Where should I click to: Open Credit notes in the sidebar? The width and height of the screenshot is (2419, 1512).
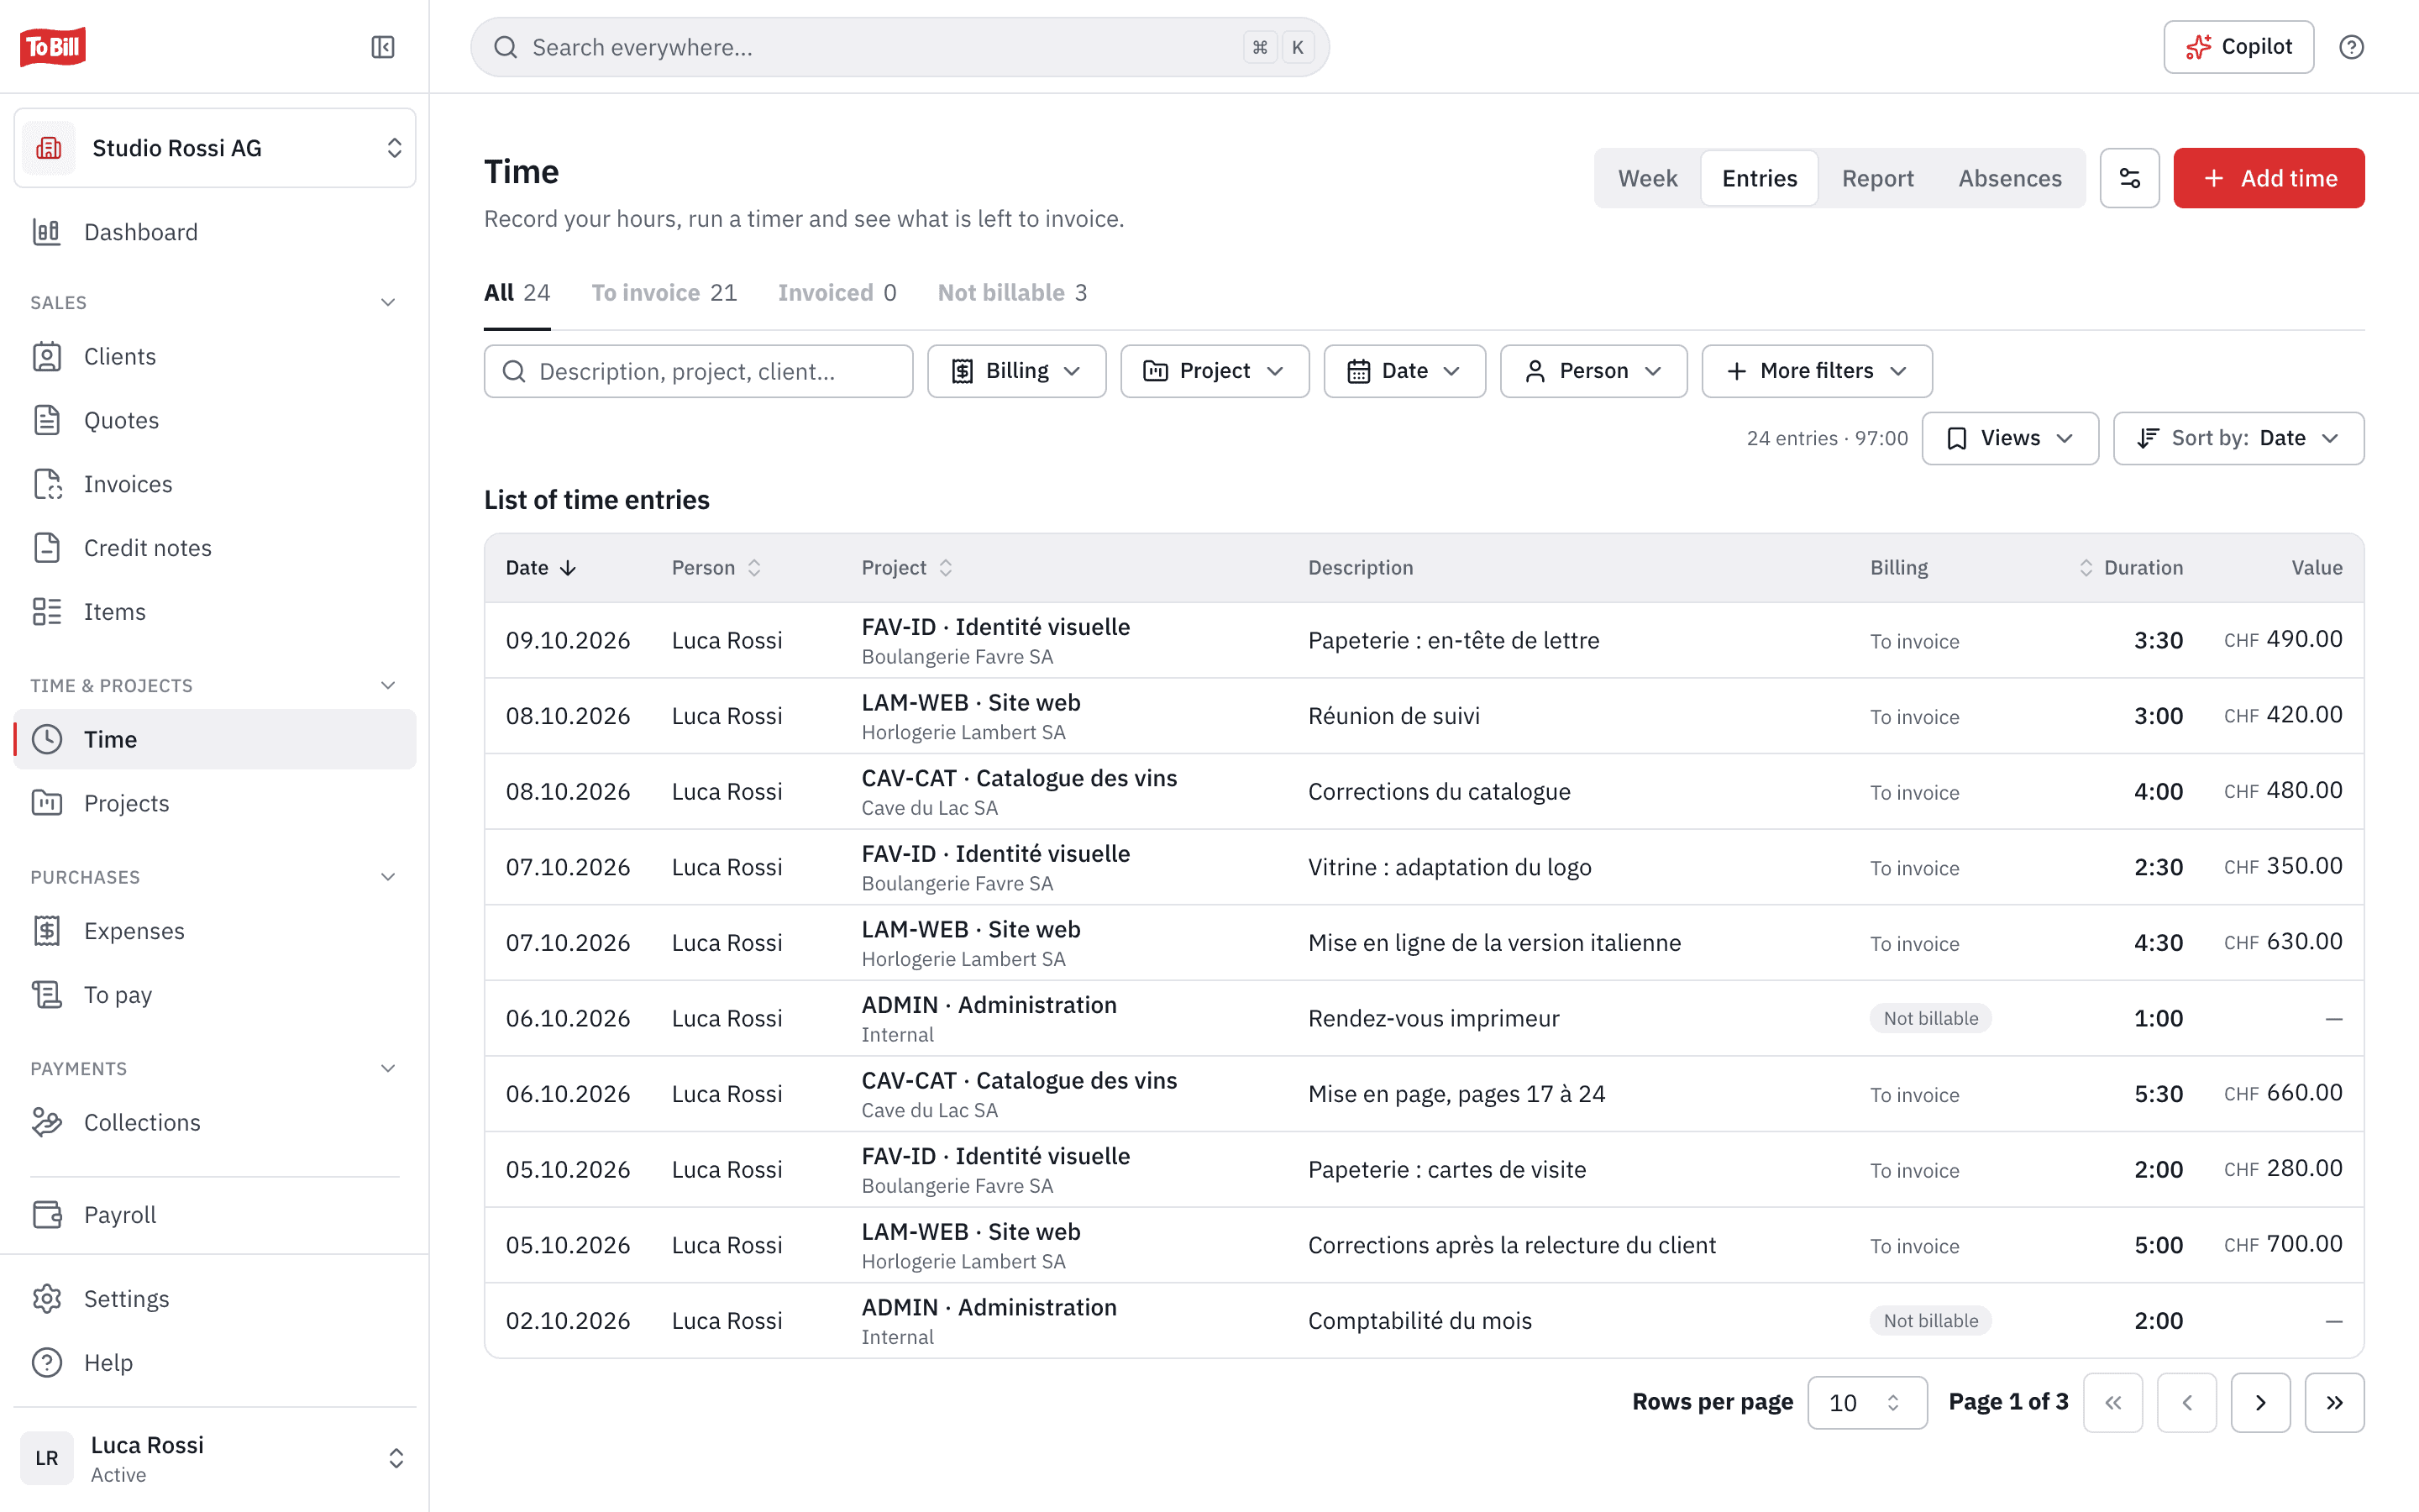point(215,548)
